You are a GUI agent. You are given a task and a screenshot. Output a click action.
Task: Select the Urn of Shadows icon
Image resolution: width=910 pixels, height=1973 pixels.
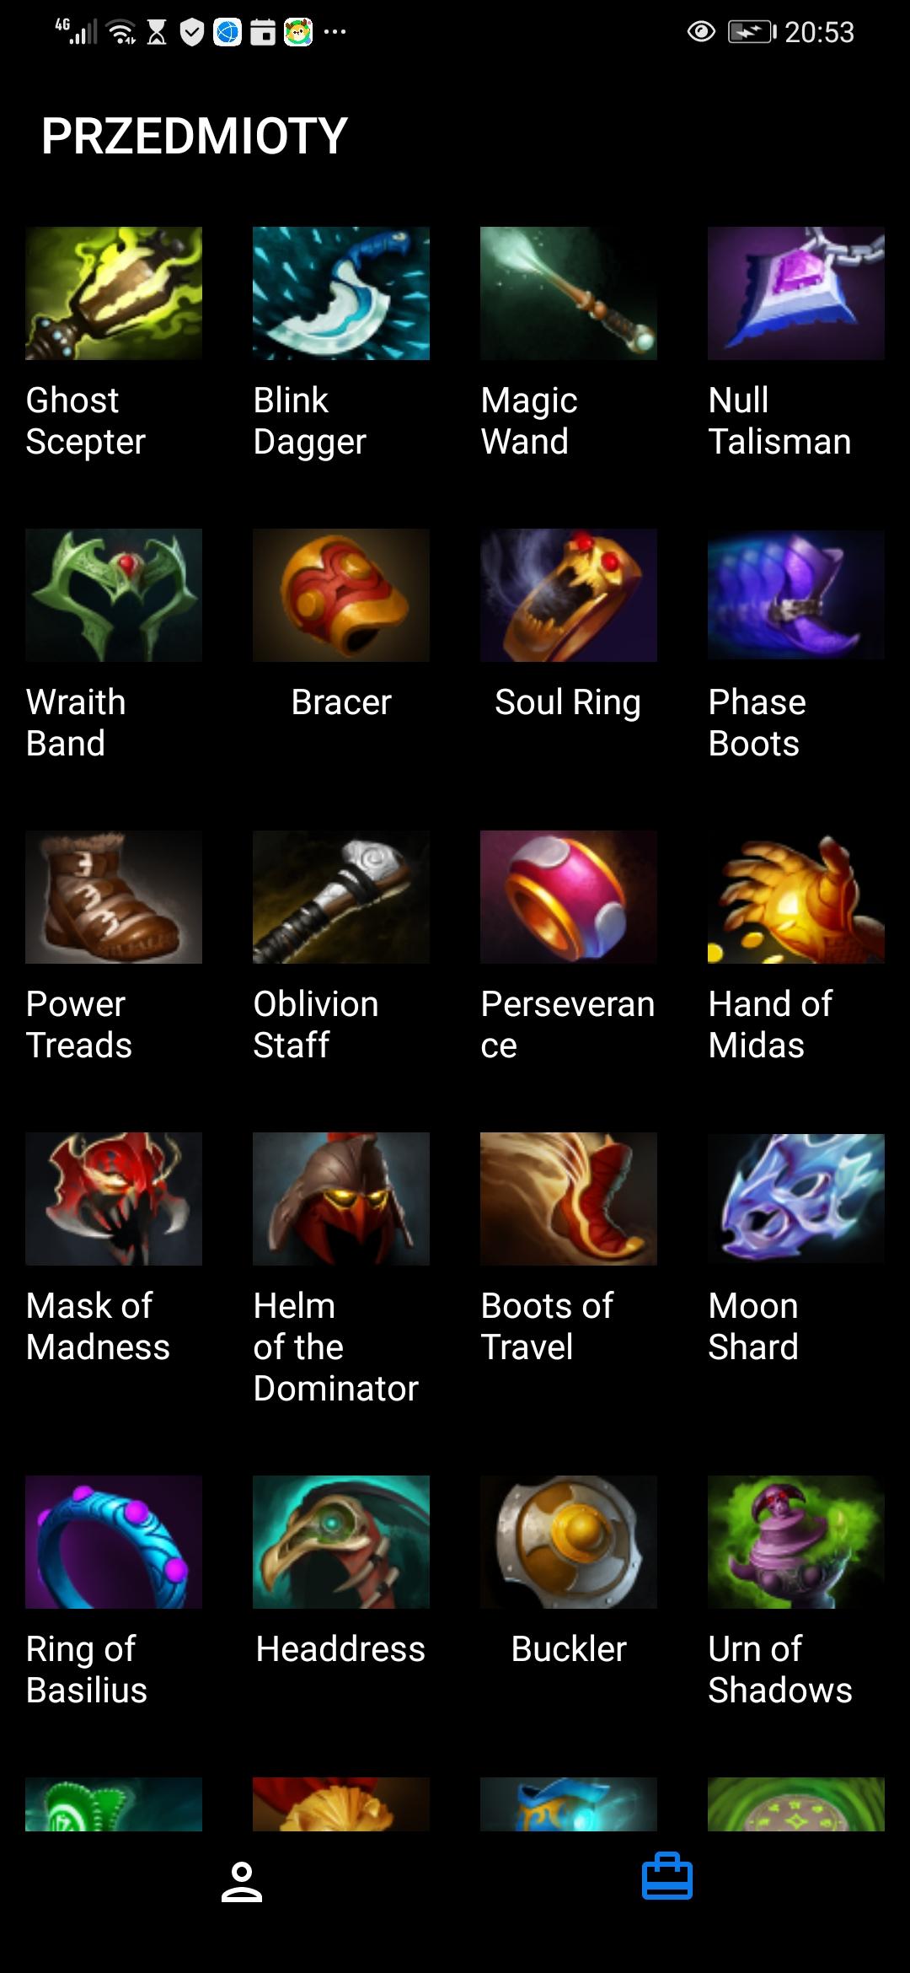point(796,1542)
